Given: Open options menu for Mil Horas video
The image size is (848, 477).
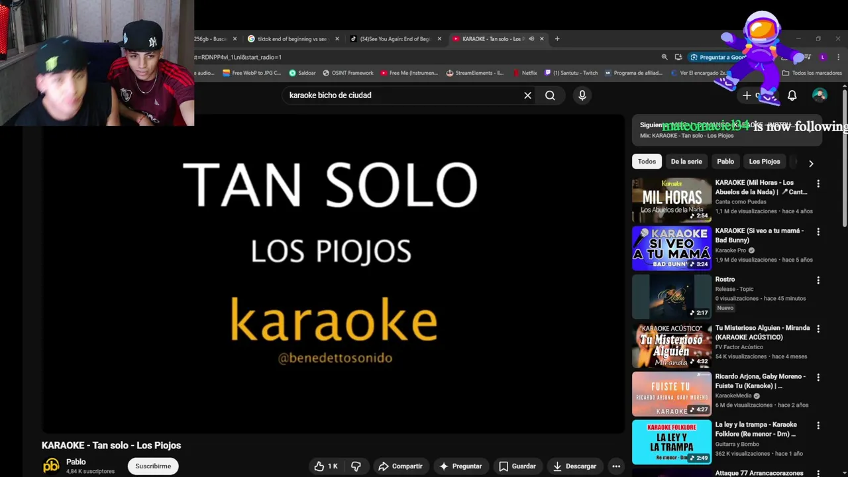Looking at the screenshot, I should tap(818, 184).
